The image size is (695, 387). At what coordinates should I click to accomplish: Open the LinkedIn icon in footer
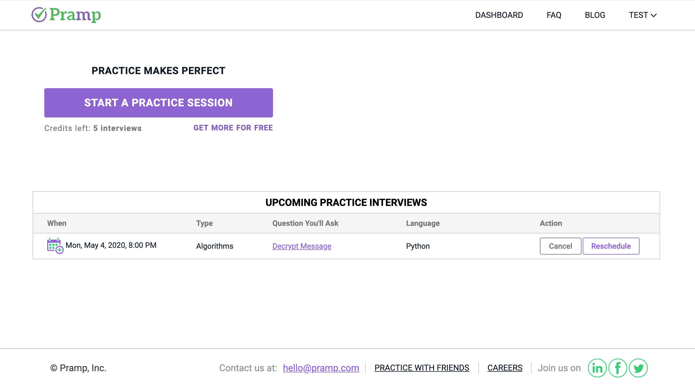[x=597, y=368]
